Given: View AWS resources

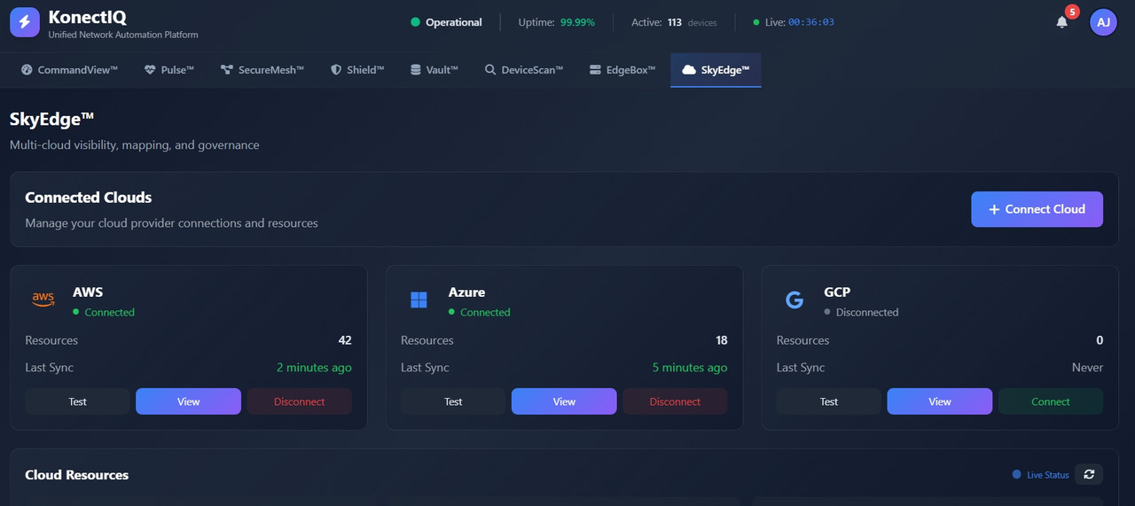Looking at the screenshot, I should [188, 401].
